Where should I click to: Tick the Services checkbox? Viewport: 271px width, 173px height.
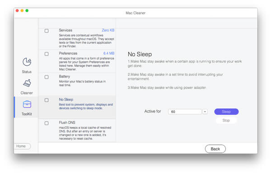[47, 31]
